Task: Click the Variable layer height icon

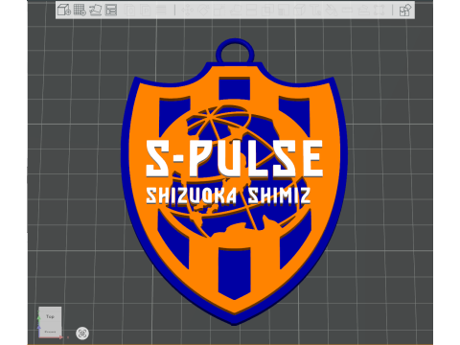Action: (x=162, y=10)
